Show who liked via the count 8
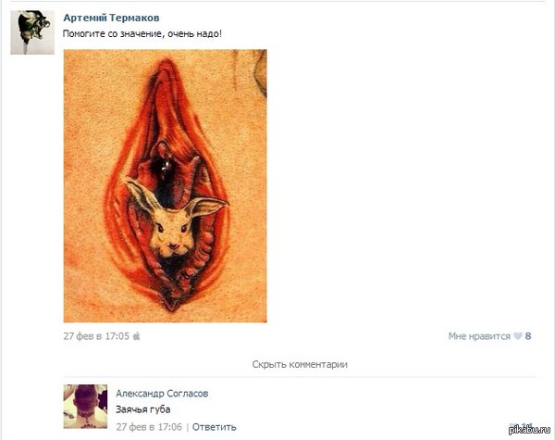The image size is (555, 440). pos(528,335)
